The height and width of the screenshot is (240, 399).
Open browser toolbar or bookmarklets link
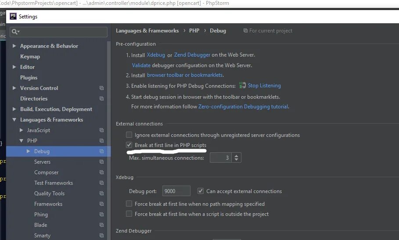(185, 75)
